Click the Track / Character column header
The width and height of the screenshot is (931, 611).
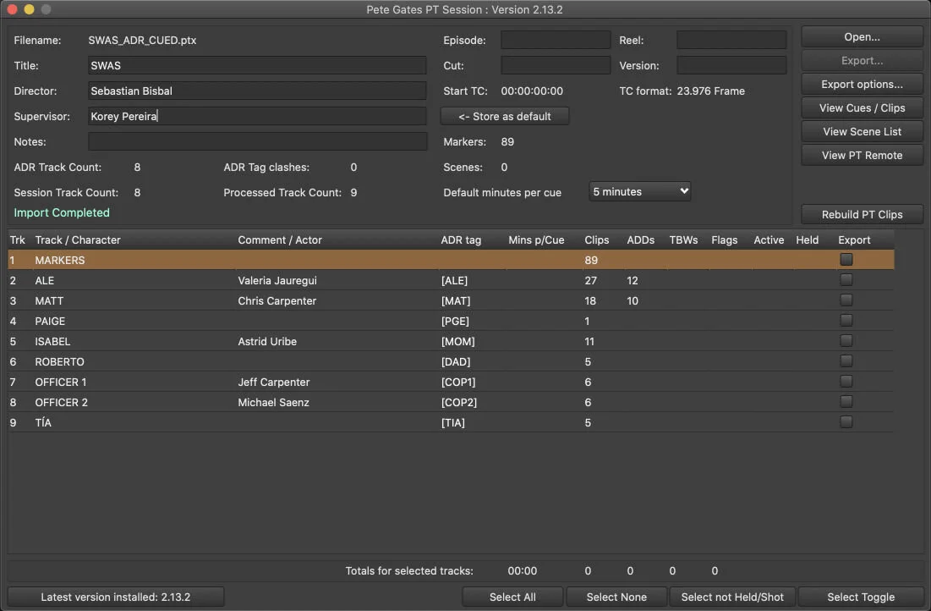click(78, 240)
